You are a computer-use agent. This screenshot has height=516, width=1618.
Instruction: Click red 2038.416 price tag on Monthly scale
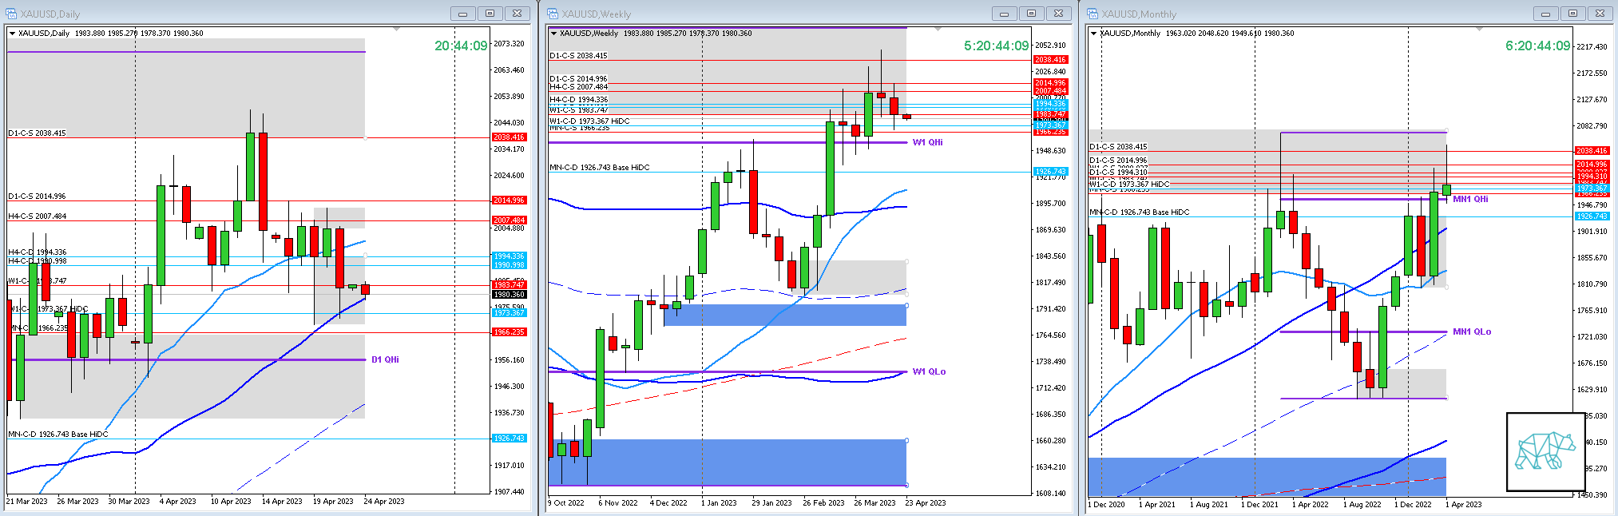click(x=1592, y=151)
